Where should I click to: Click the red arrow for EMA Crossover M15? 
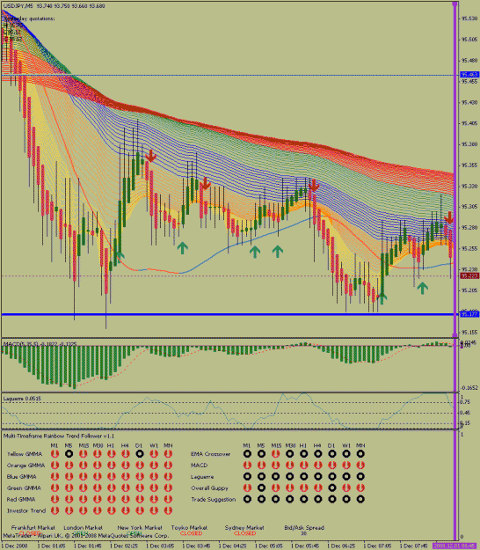coord(276,454)
